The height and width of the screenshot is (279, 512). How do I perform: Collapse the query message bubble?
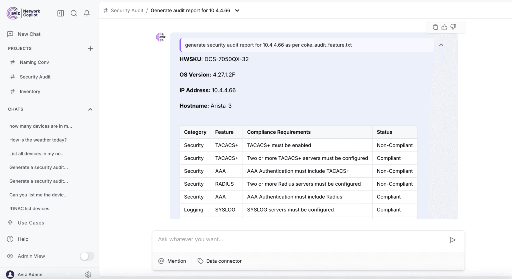click(x=441, y=45)
